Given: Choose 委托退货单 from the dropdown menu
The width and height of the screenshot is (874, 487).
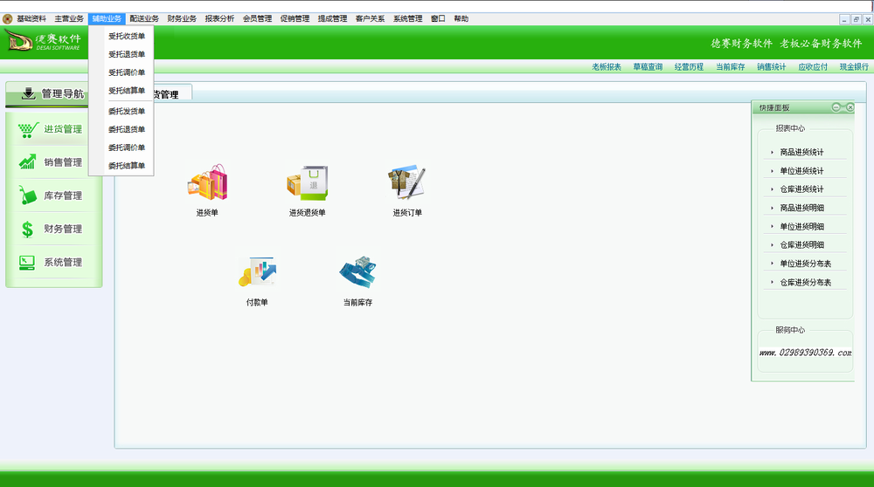Looking at the screenshot, I should [127, 130].
